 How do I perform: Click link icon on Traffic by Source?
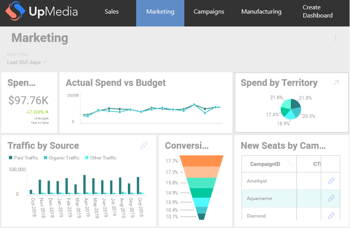pyautogui.click(x=143, y=146)
